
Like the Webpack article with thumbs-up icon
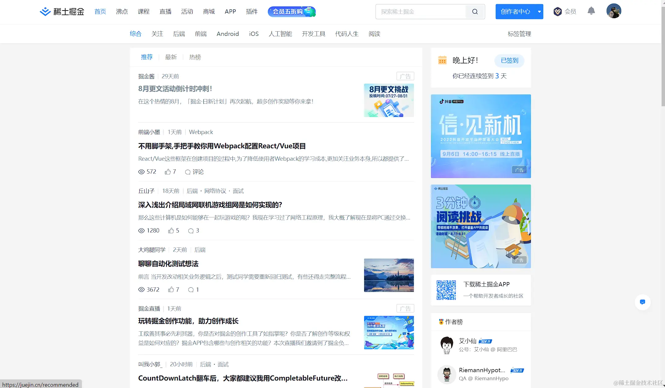168,172
